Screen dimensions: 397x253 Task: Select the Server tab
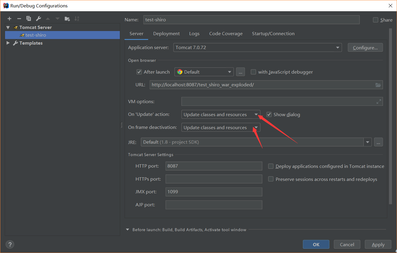(136, 34)
